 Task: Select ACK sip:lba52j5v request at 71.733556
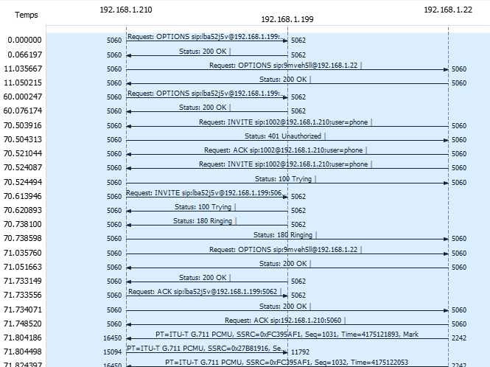tap(203, 292)
